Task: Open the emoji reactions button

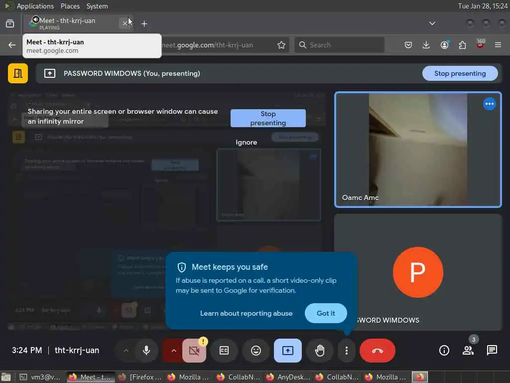Action: (256, 351)
